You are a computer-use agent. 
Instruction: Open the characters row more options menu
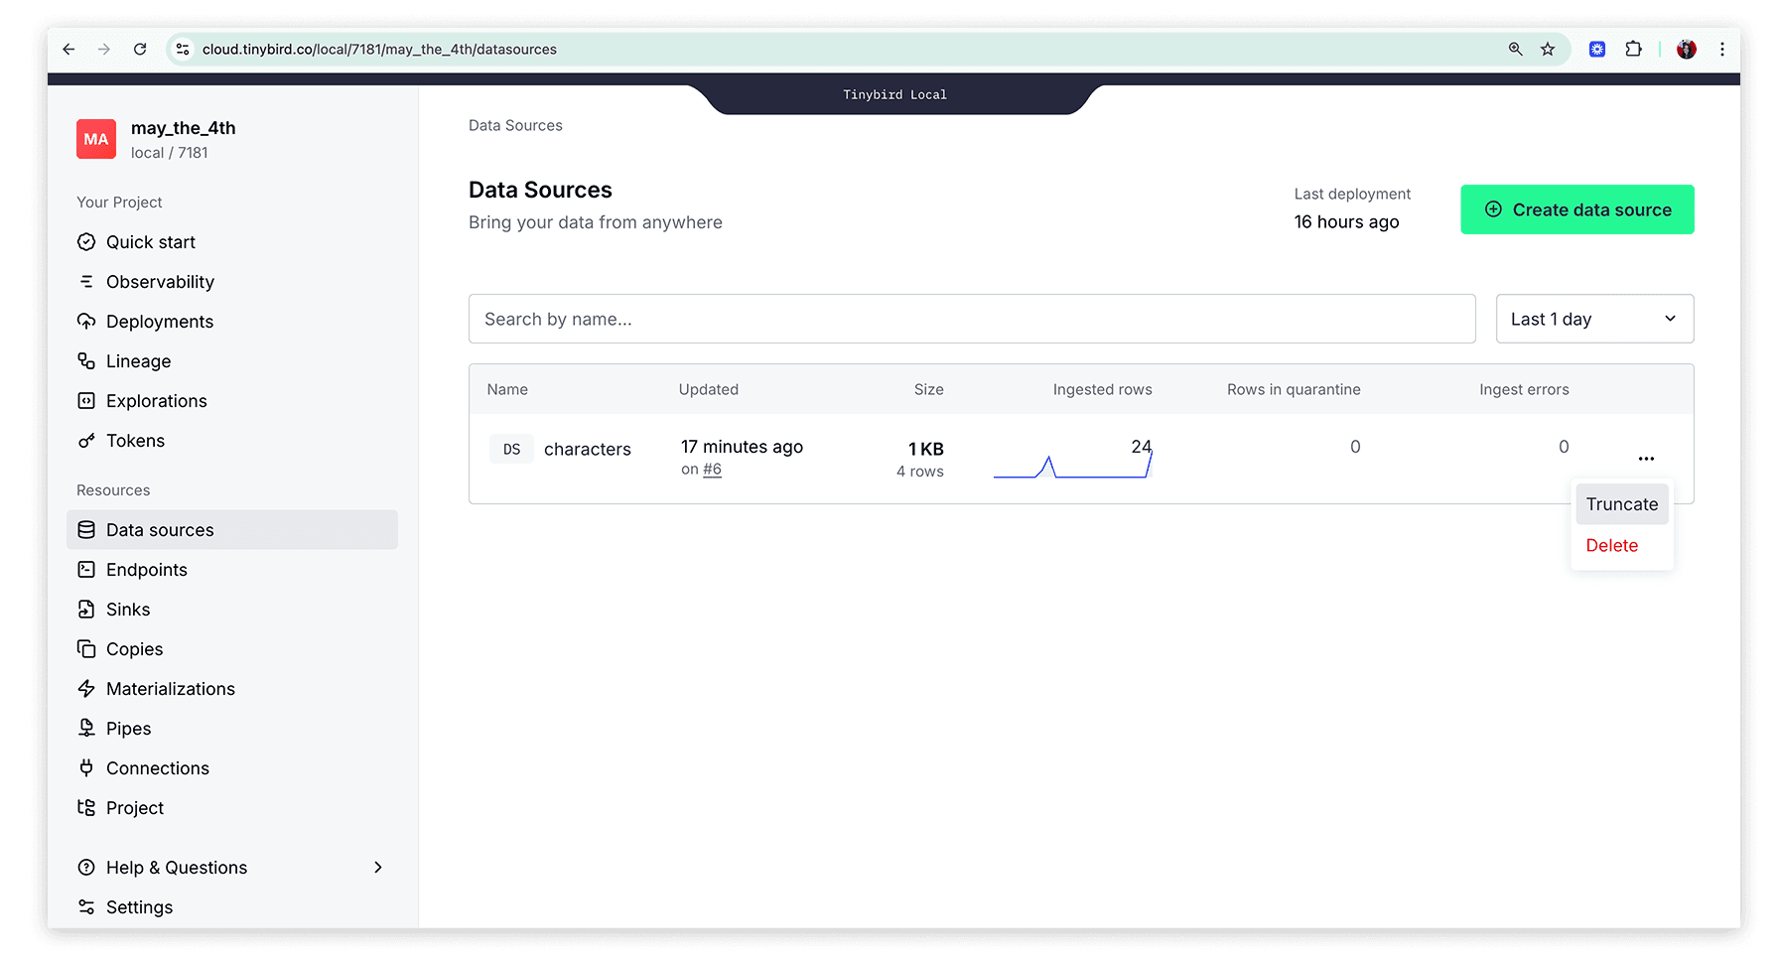click(1646, 459)
